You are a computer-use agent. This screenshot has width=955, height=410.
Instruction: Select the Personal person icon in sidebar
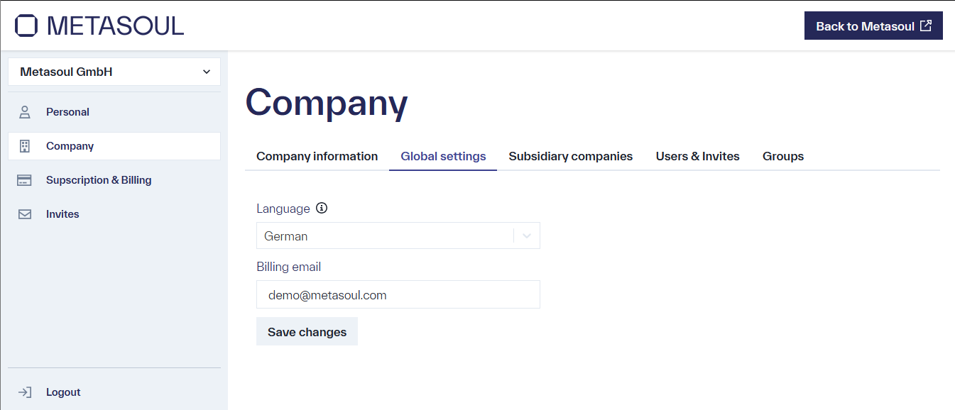24,111
